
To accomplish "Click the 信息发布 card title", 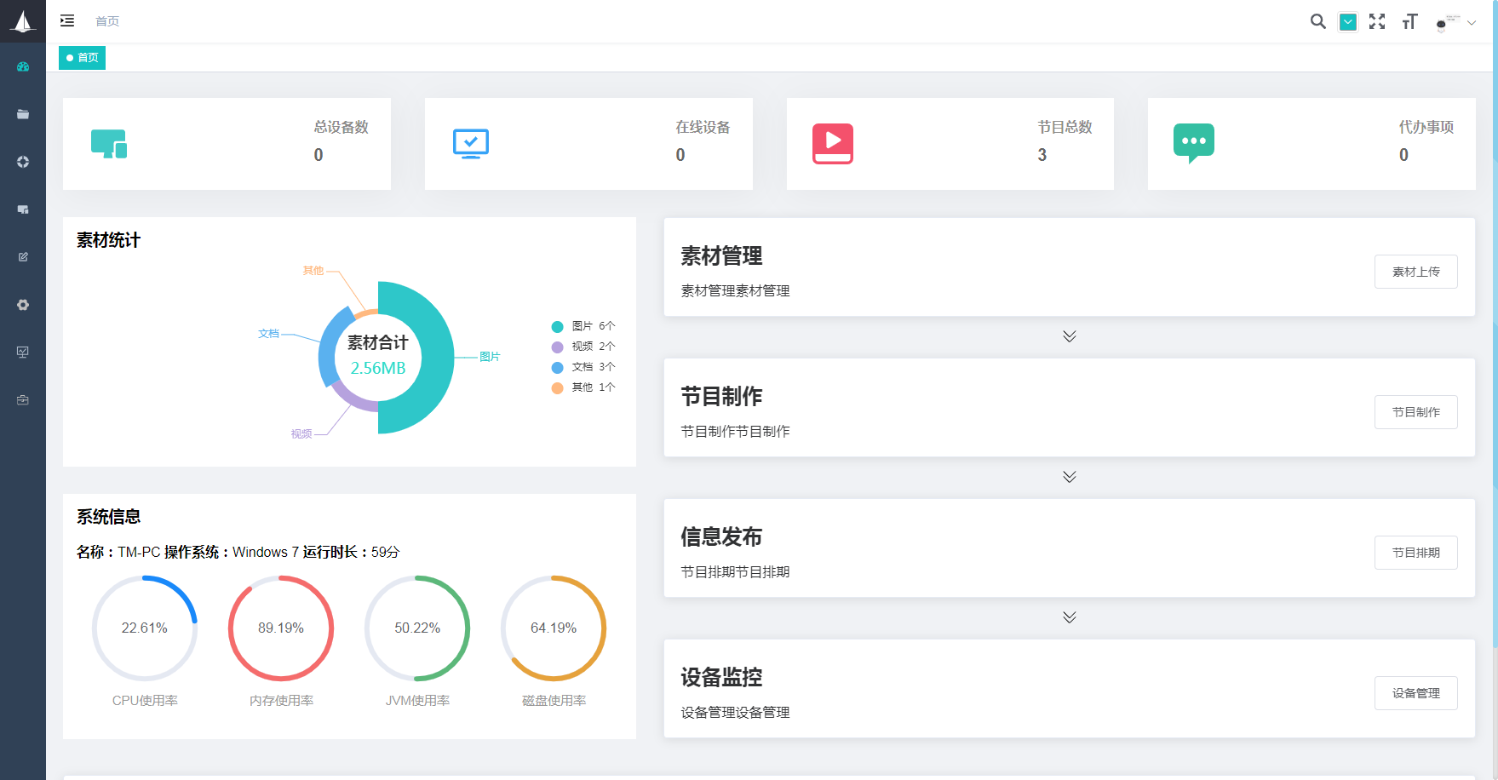I will (x=721, y=536).
